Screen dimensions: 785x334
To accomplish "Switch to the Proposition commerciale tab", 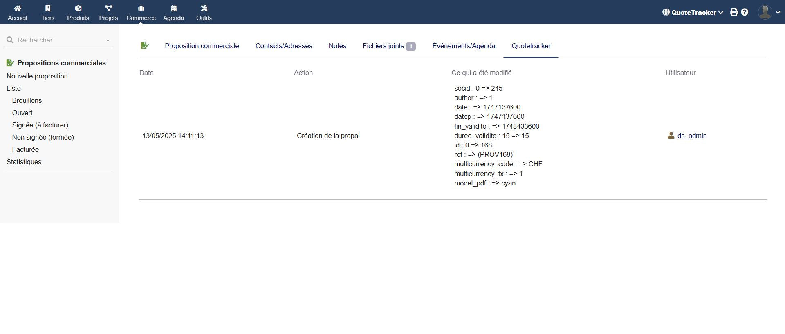I will 202,46.
